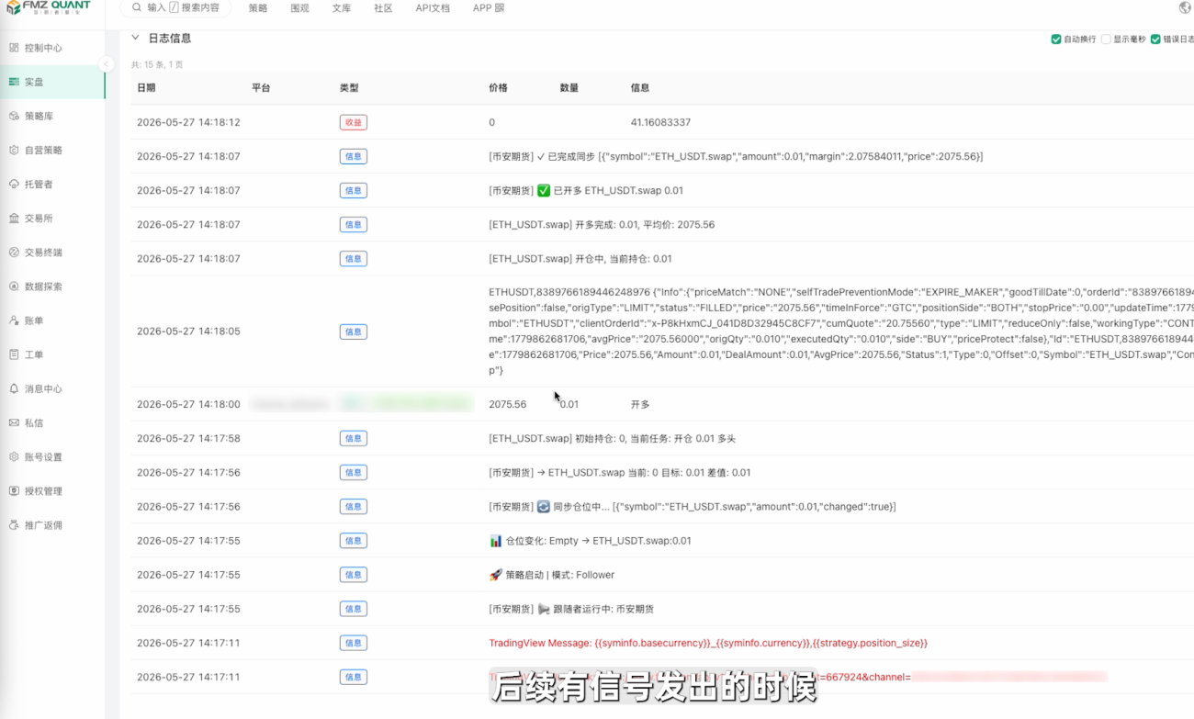This screenshot has height=719, width=1194.
Task: Click the 价格 column header
Action: 498,88
